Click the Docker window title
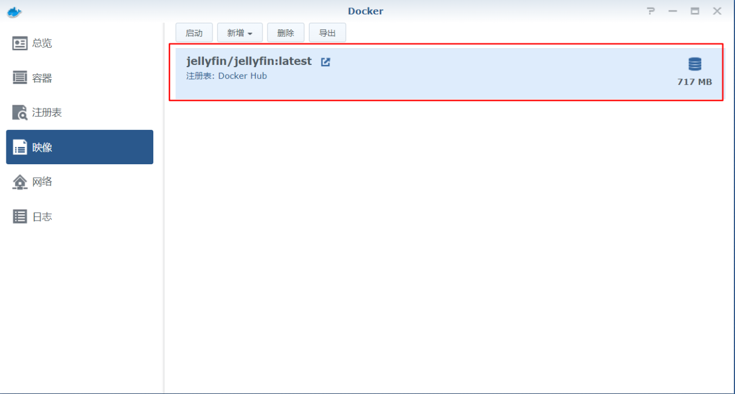 coord(365,11)
